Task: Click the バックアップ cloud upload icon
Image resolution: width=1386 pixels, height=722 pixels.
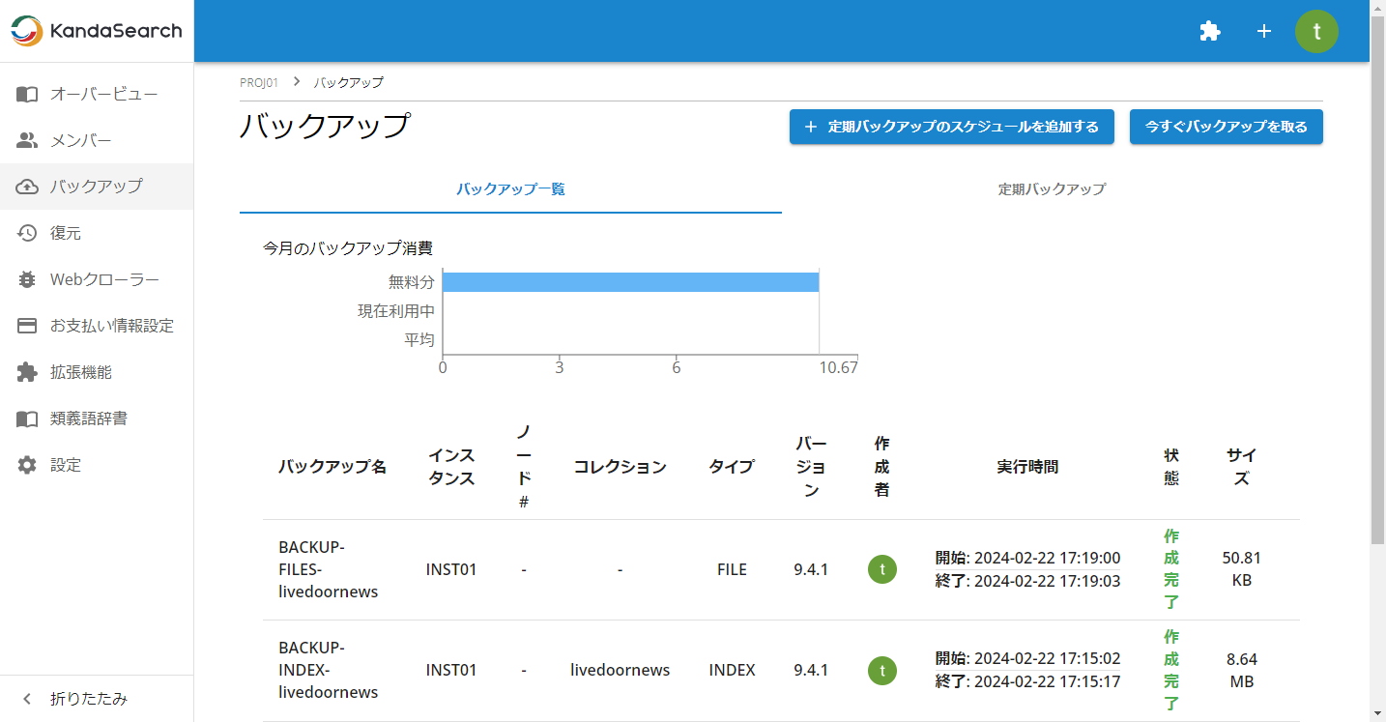Action: point(27,187)
